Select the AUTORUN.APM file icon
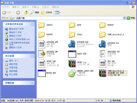 (42, 44)
